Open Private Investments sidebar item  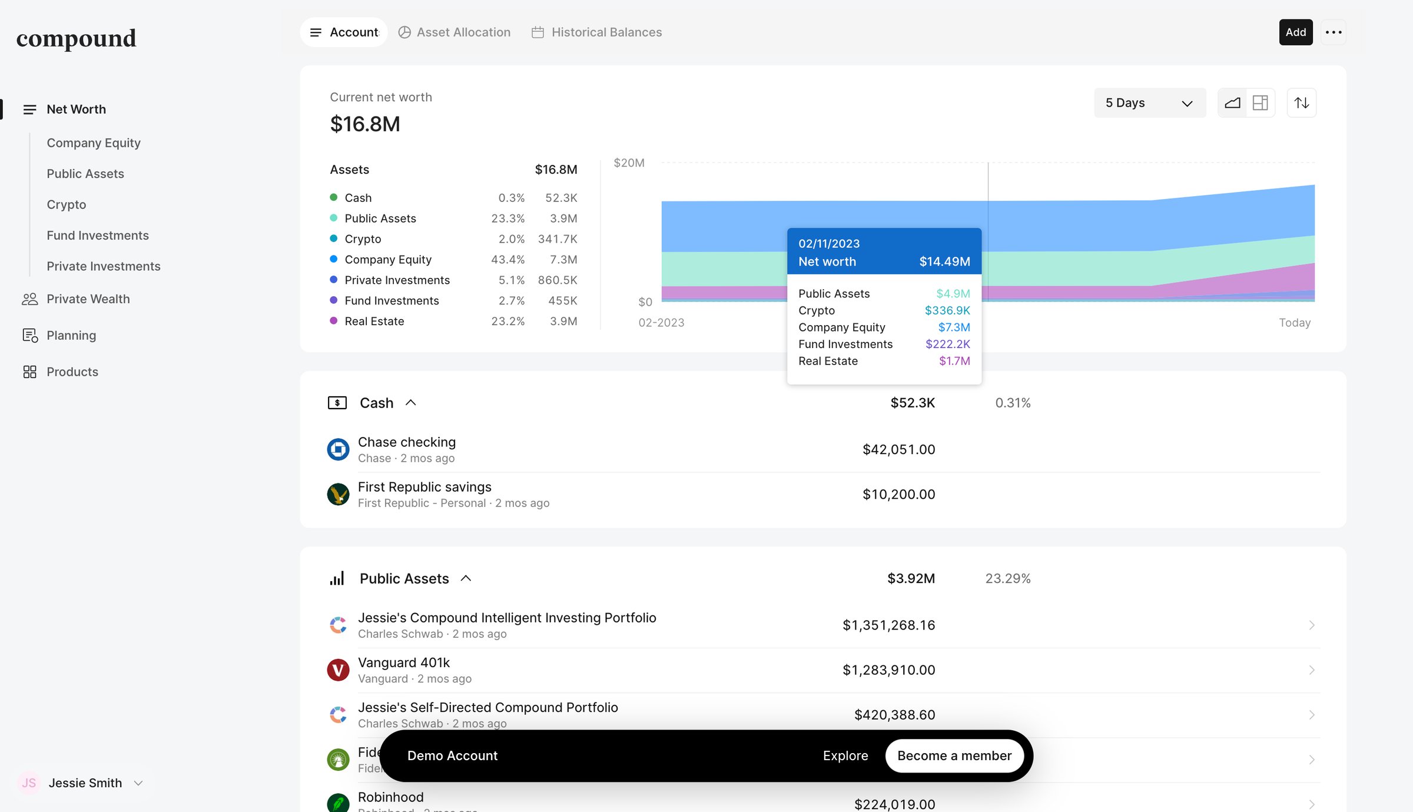click(104, 266)
